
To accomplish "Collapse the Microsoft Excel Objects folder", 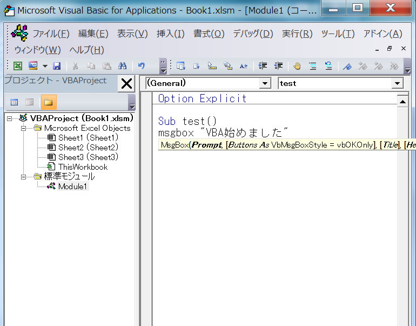I will pyautogui.click(x=24, y=129).
